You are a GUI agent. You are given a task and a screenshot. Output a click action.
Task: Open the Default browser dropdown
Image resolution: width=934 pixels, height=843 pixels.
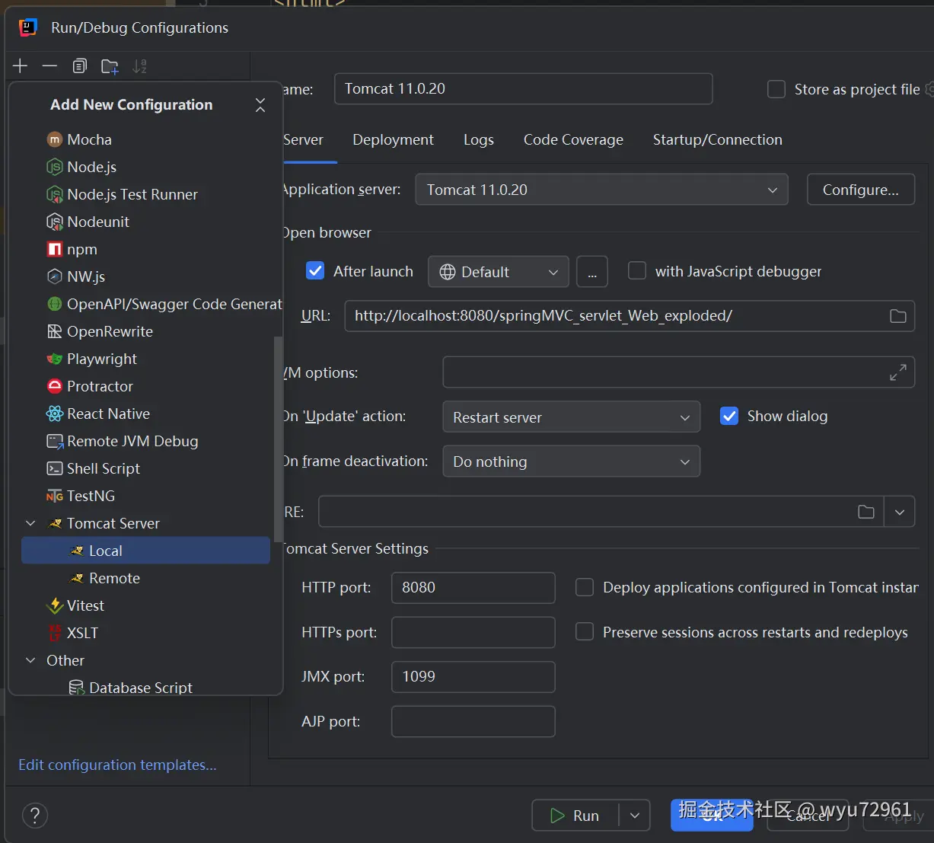tap(499, 272)
